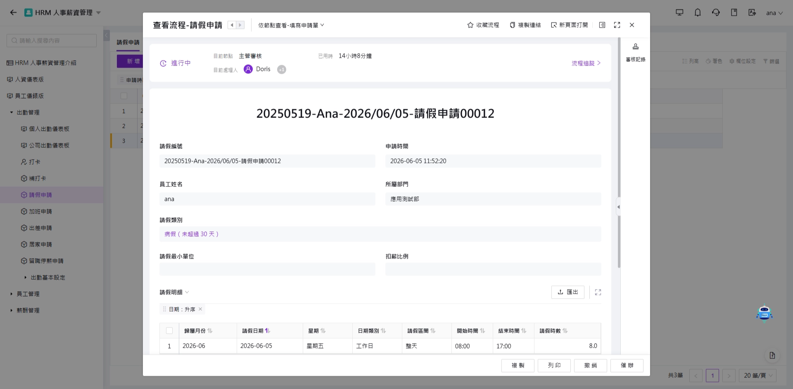Export leave details with 匯出
This screenshot has width=793, height=389.
(x=568, y=292)
